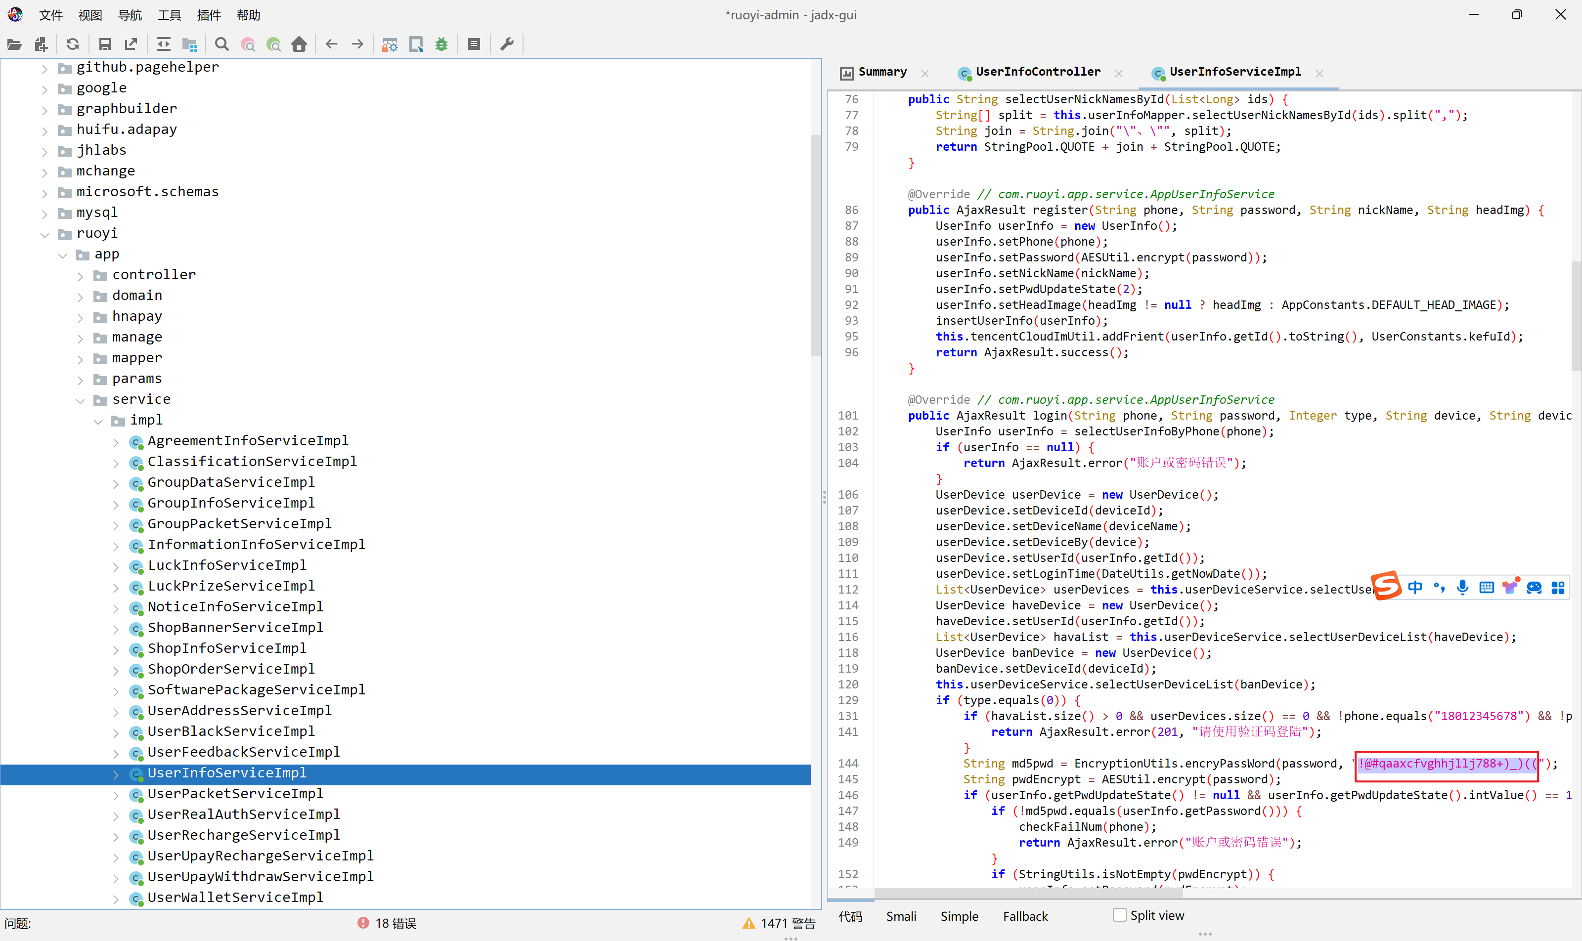Click the 1471 警告 warnings indicator
Viewport: 1582px width, 941px height.
pyautogui.click(x=780, y=923)
